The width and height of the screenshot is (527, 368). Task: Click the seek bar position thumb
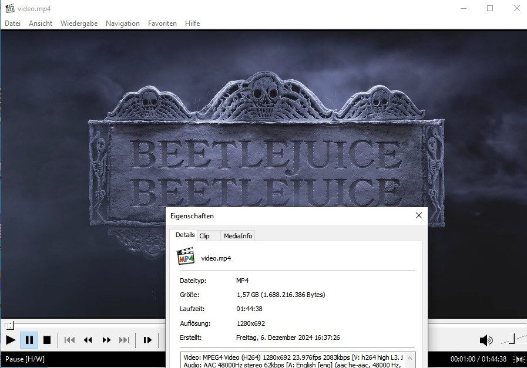tap(10, 325)
